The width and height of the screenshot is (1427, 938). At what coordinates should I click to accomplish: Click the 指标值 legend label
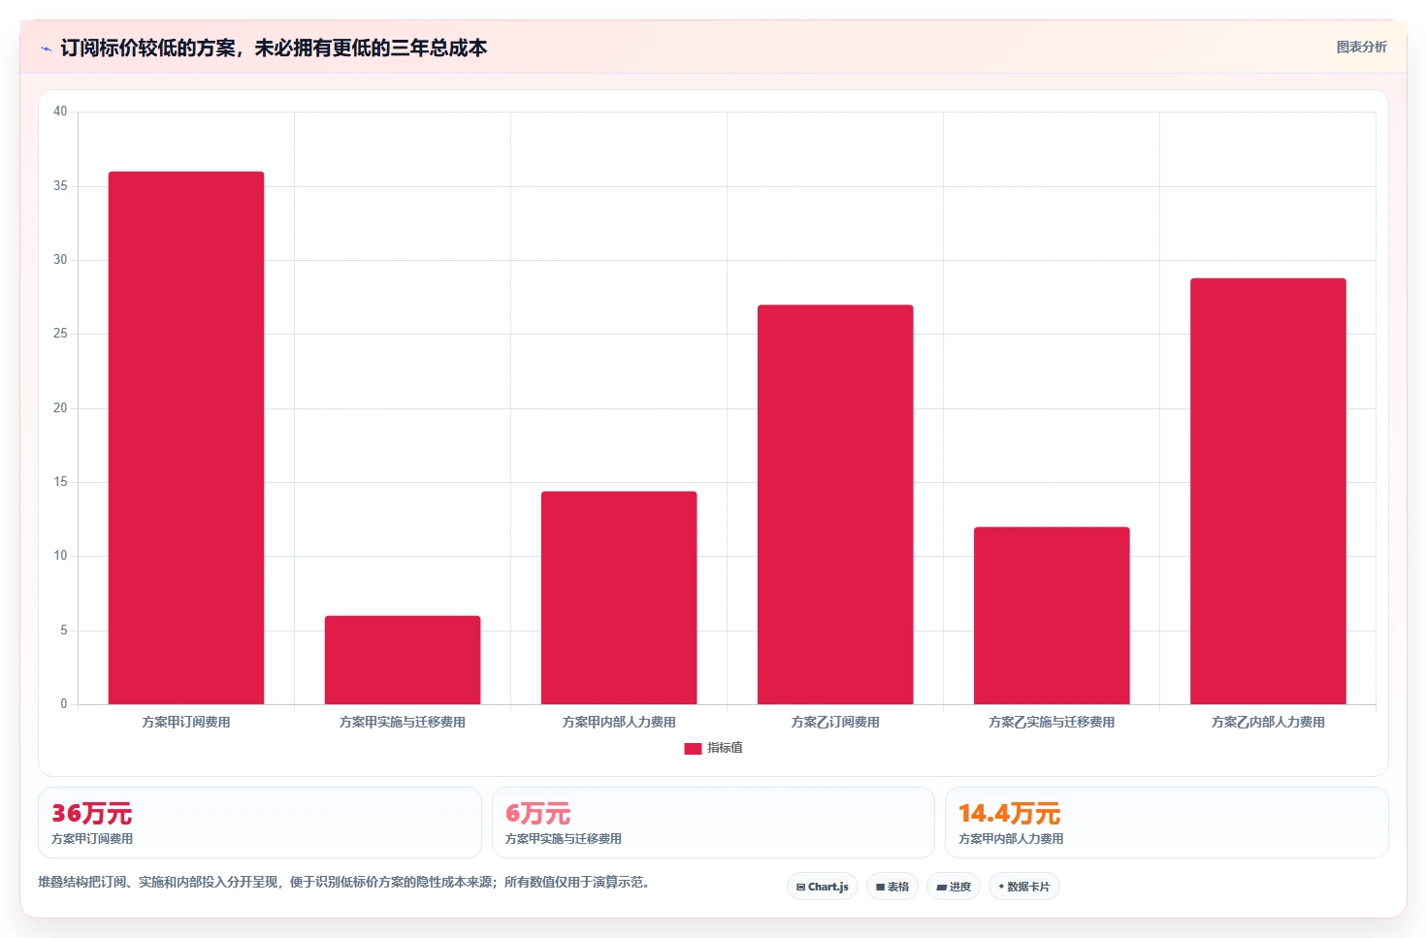725,748
